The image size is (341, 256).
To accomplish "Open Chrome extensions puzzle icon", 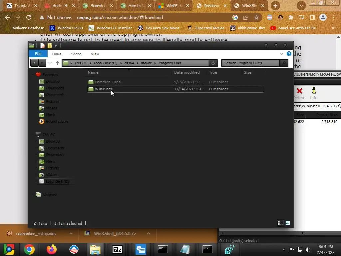I will [291, 17].
